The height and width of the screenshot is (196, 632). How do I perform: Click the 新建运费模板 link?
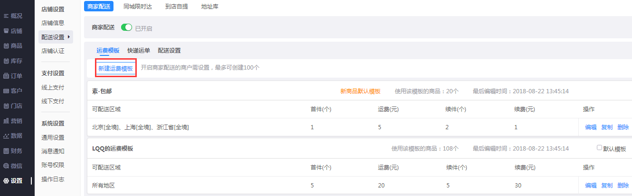coord(115,68)
